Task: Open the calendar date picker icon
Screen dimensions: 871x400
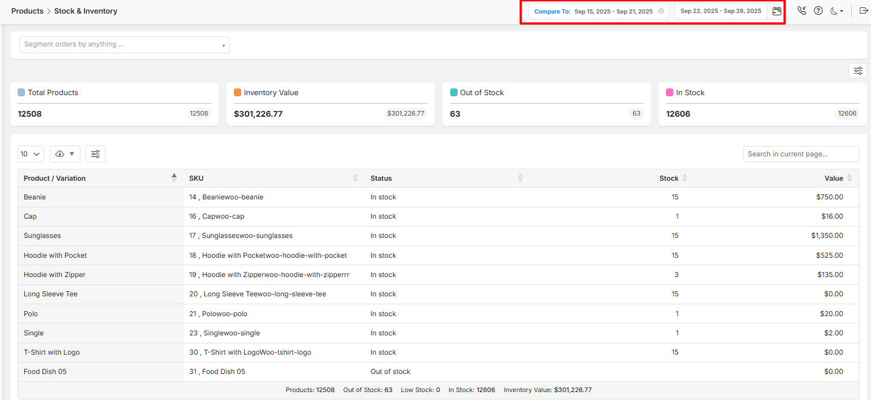Action: (776, 11)
